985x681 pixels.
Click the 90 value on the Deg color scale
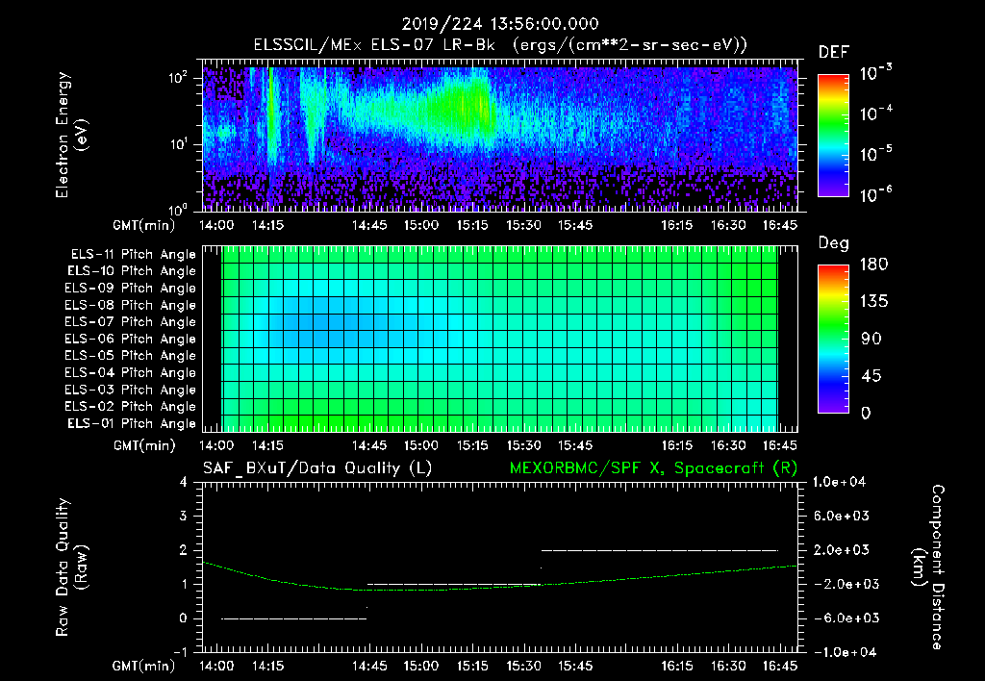click(871, 340)
